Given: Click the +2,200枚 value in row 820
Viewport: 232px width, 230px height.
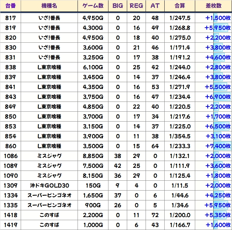Looking at the screenshot, I should click(218, 37).
